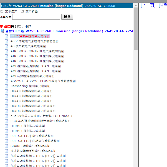Click page icon beside AIR BODY CONTROL电气系统功能图
This screenshot has width=167, height=167.
(x=7, y=51)
